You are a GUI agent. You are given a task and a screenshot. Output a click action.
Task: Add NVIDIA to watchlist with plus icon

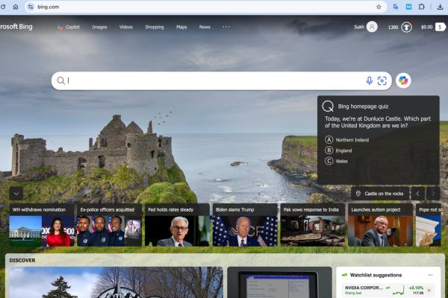(429, 291)
